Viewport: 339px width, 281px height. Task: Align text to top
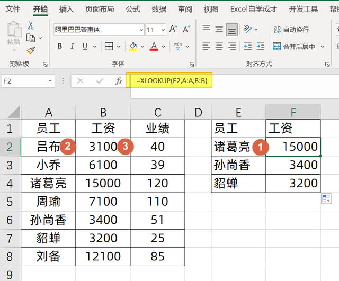[206, 29]
